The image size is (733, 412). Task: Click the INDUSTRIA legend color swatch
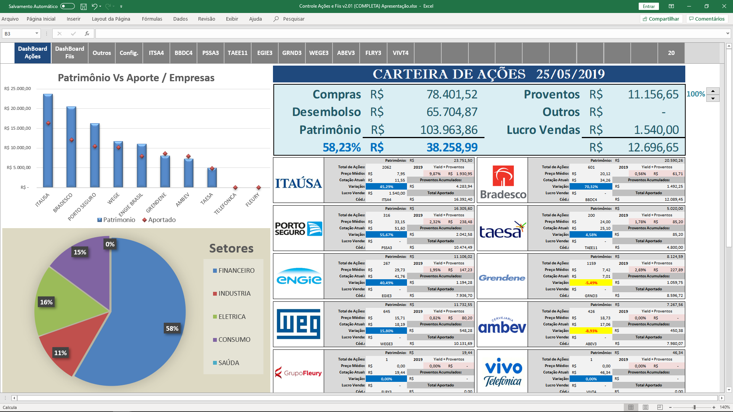click(x=215, y=293)
